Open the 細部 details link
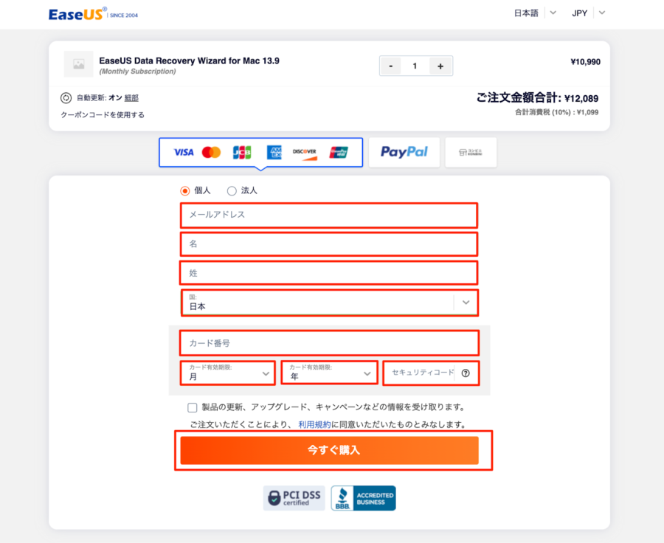 pyautogui.click(x=131, y=98)
